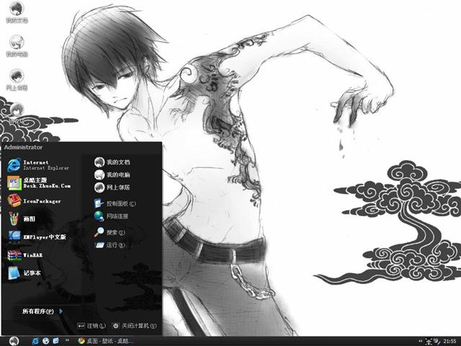Open 我的文档 desktop icon
461x346 pixels.
pyautogui.click(x=17, y=12)
